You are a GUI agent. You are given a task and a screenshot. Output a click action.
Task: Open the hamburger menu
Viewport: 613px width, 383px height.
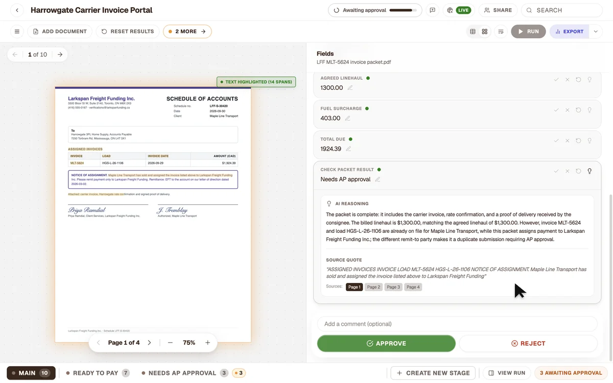[x=17, y=32]
